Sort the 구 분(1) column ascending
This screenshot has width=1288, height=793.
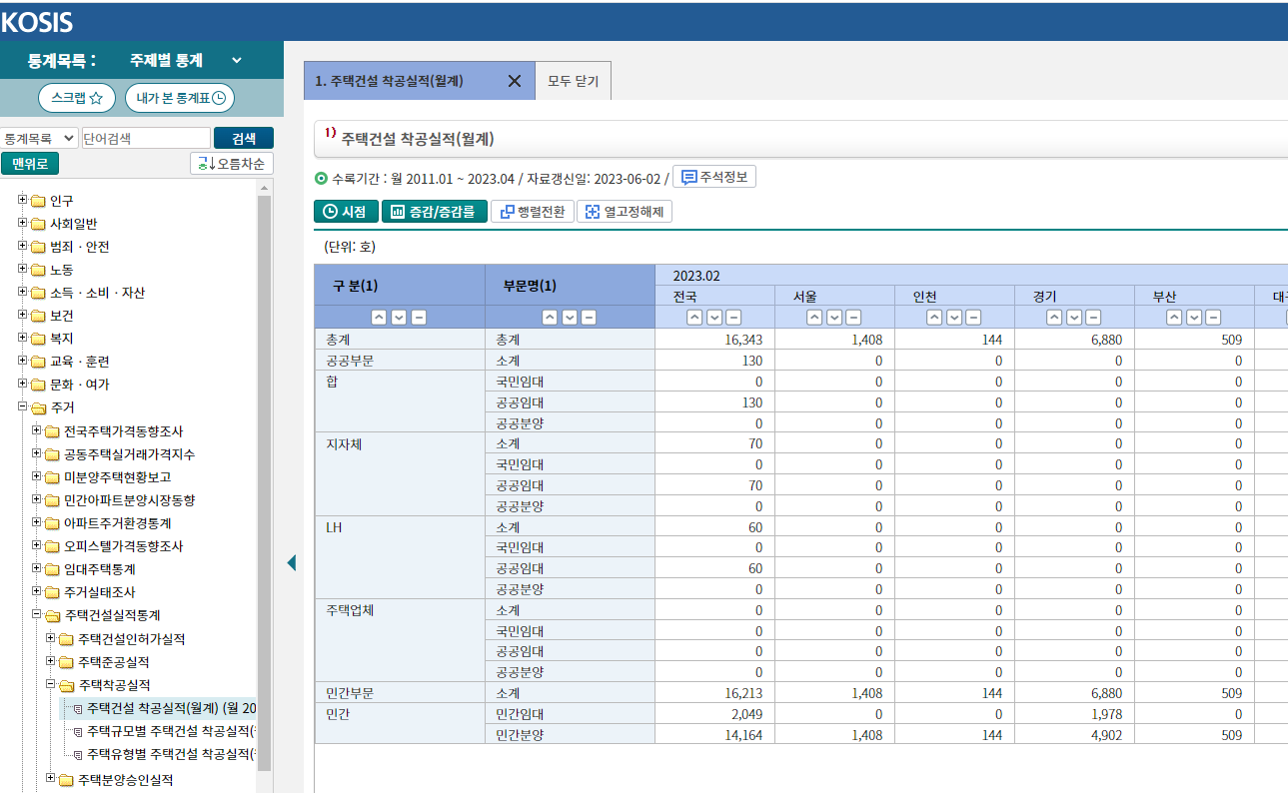tap(380, 318)
